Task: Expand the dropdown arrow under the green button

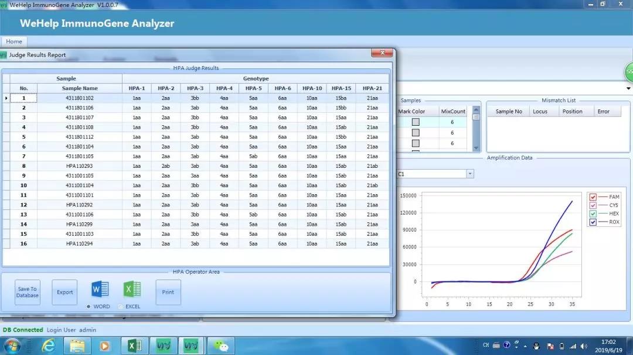Action: click(628, 88)
